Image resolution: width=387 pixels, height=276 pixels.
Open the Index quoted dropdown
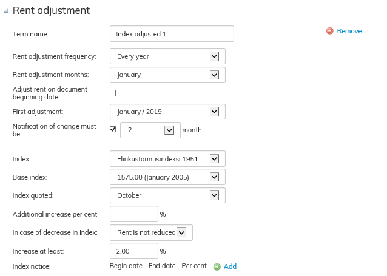[x=214, y=195]
